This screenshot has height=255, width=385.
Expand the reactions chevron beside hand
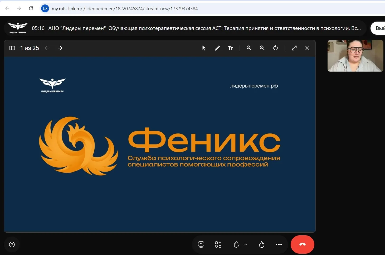coord(246,244)
